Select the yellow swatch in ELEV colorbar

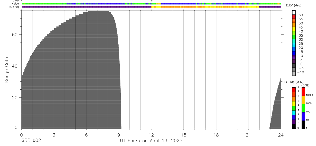tap(294, 29)
